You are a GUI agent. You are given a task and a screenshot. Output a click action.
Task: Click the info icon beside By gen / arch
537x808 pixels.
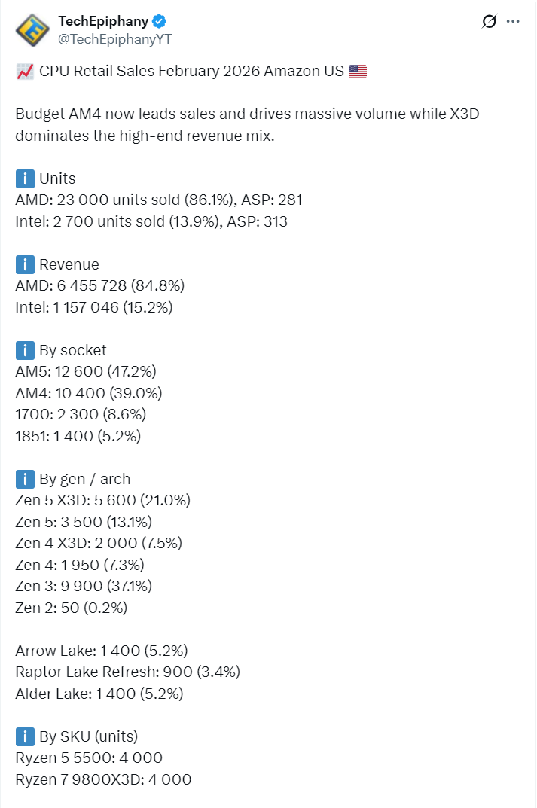25,479
